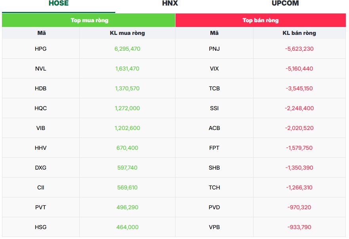The width and height of the screenshot is (349, 239).
Task: Click the net sell value -5,623,230
Action: click(x=299, y=49)
